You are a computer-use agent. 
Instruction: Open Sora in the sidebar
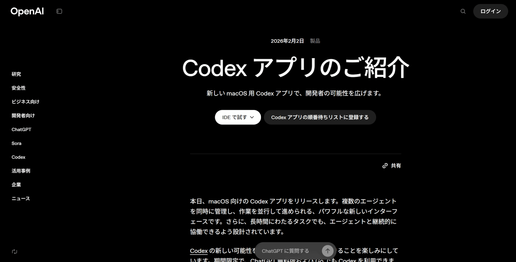tap(16, 143)
